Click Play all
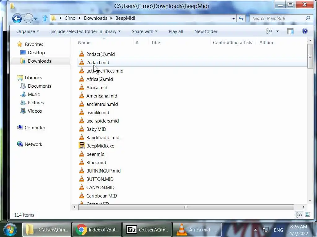The image size is (317, 237). coord(176,31)
